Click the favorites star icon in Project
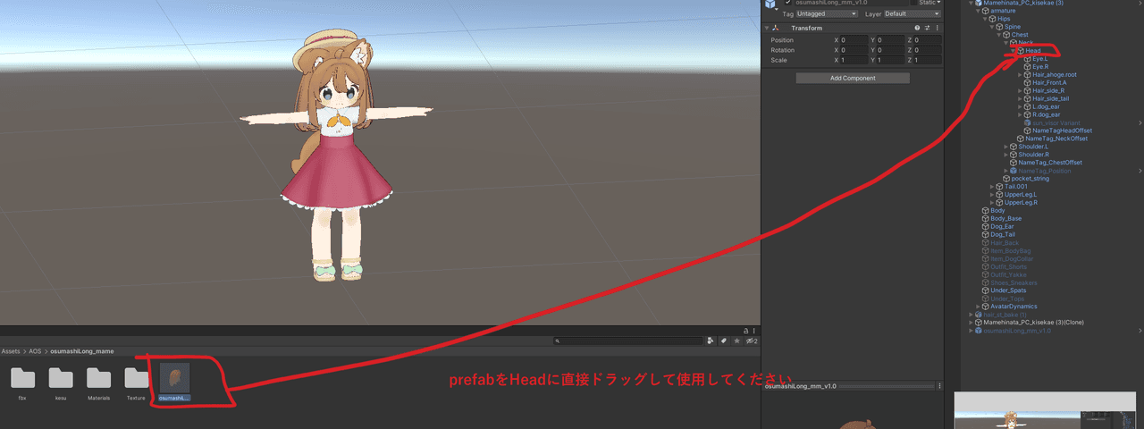The image size is (1144, 429). pyautogui.click(x=736, y=341)
